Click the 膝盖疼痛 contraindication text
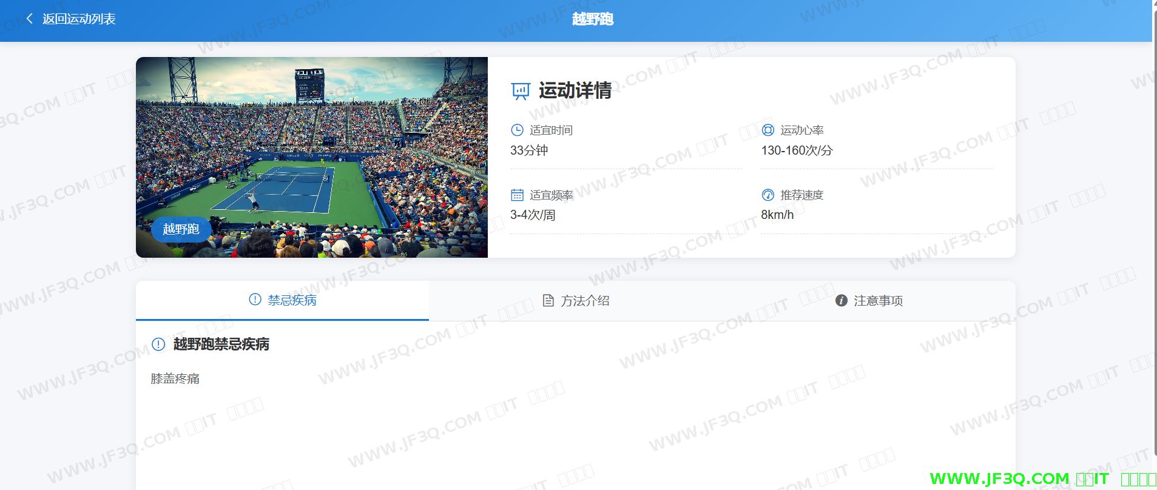The image size is (1157, 490). [x=175, y=378]
